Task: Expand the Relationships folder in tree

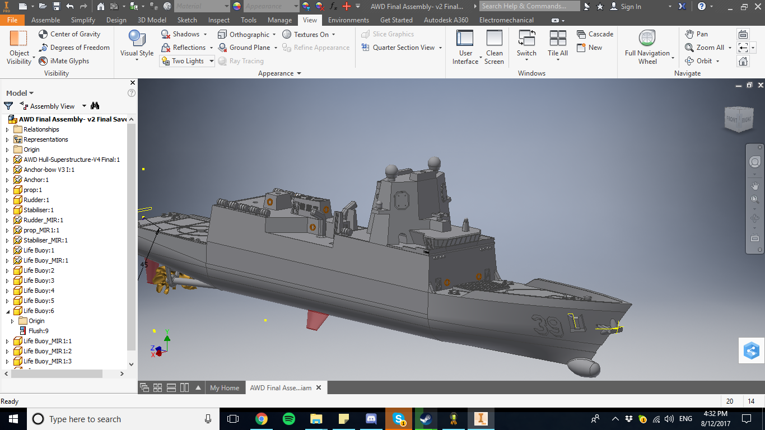Action: (x=7, y=129)
